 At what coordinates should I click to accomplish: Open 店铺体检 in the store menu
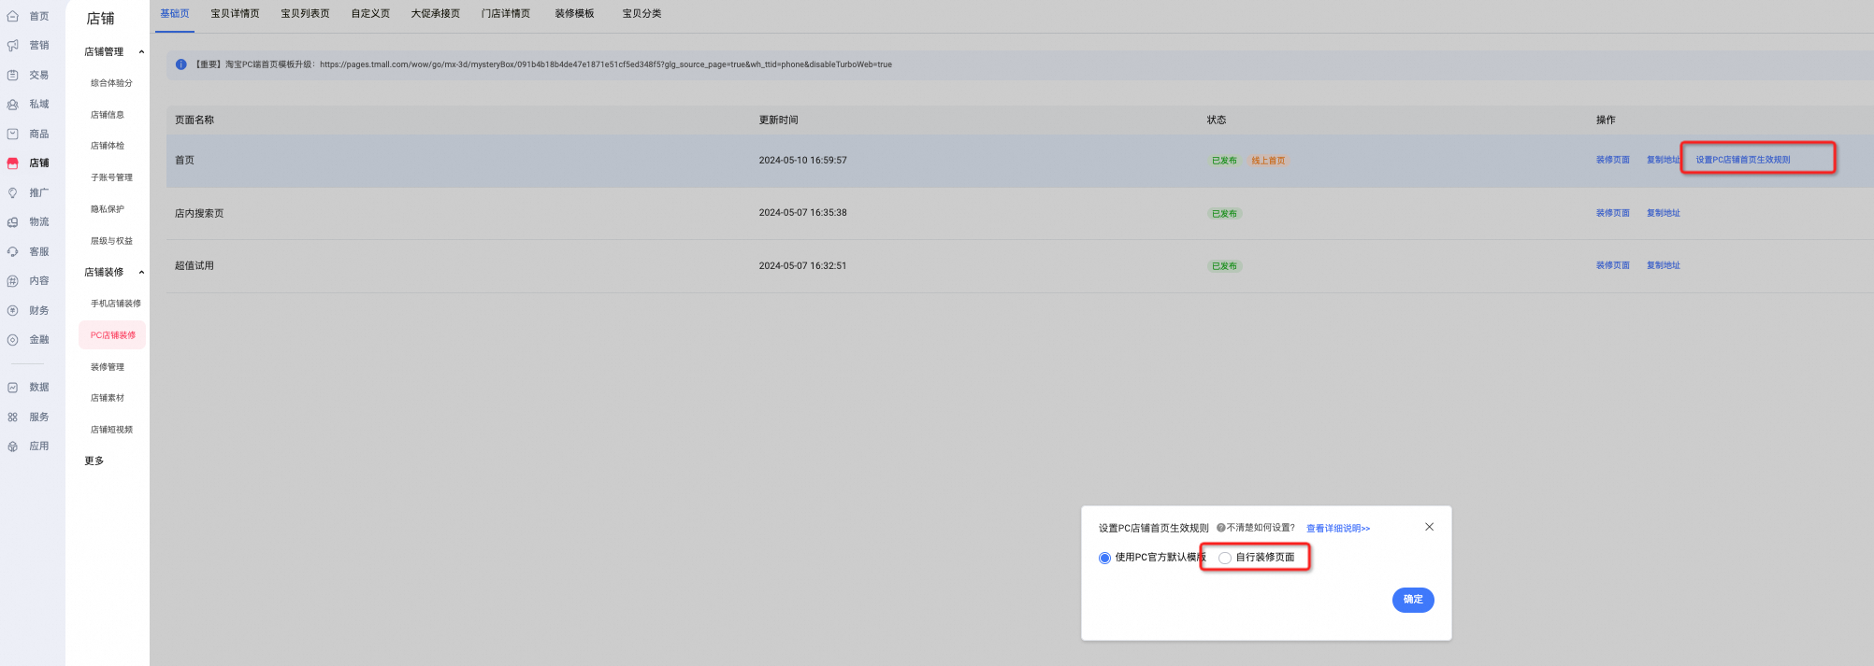coord(108,146)
